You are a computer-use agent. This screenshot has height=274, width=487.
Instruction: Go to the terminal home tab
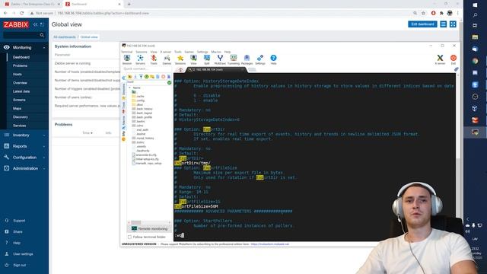180,70
